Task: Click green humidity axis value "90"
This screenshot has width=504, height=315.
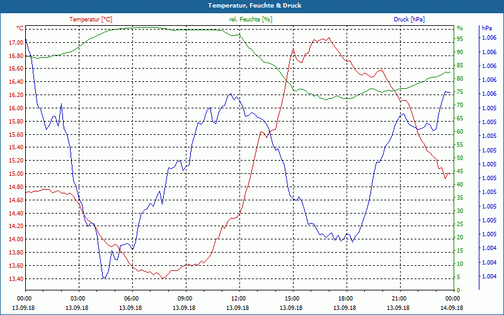Action: (x=460, y=52)
